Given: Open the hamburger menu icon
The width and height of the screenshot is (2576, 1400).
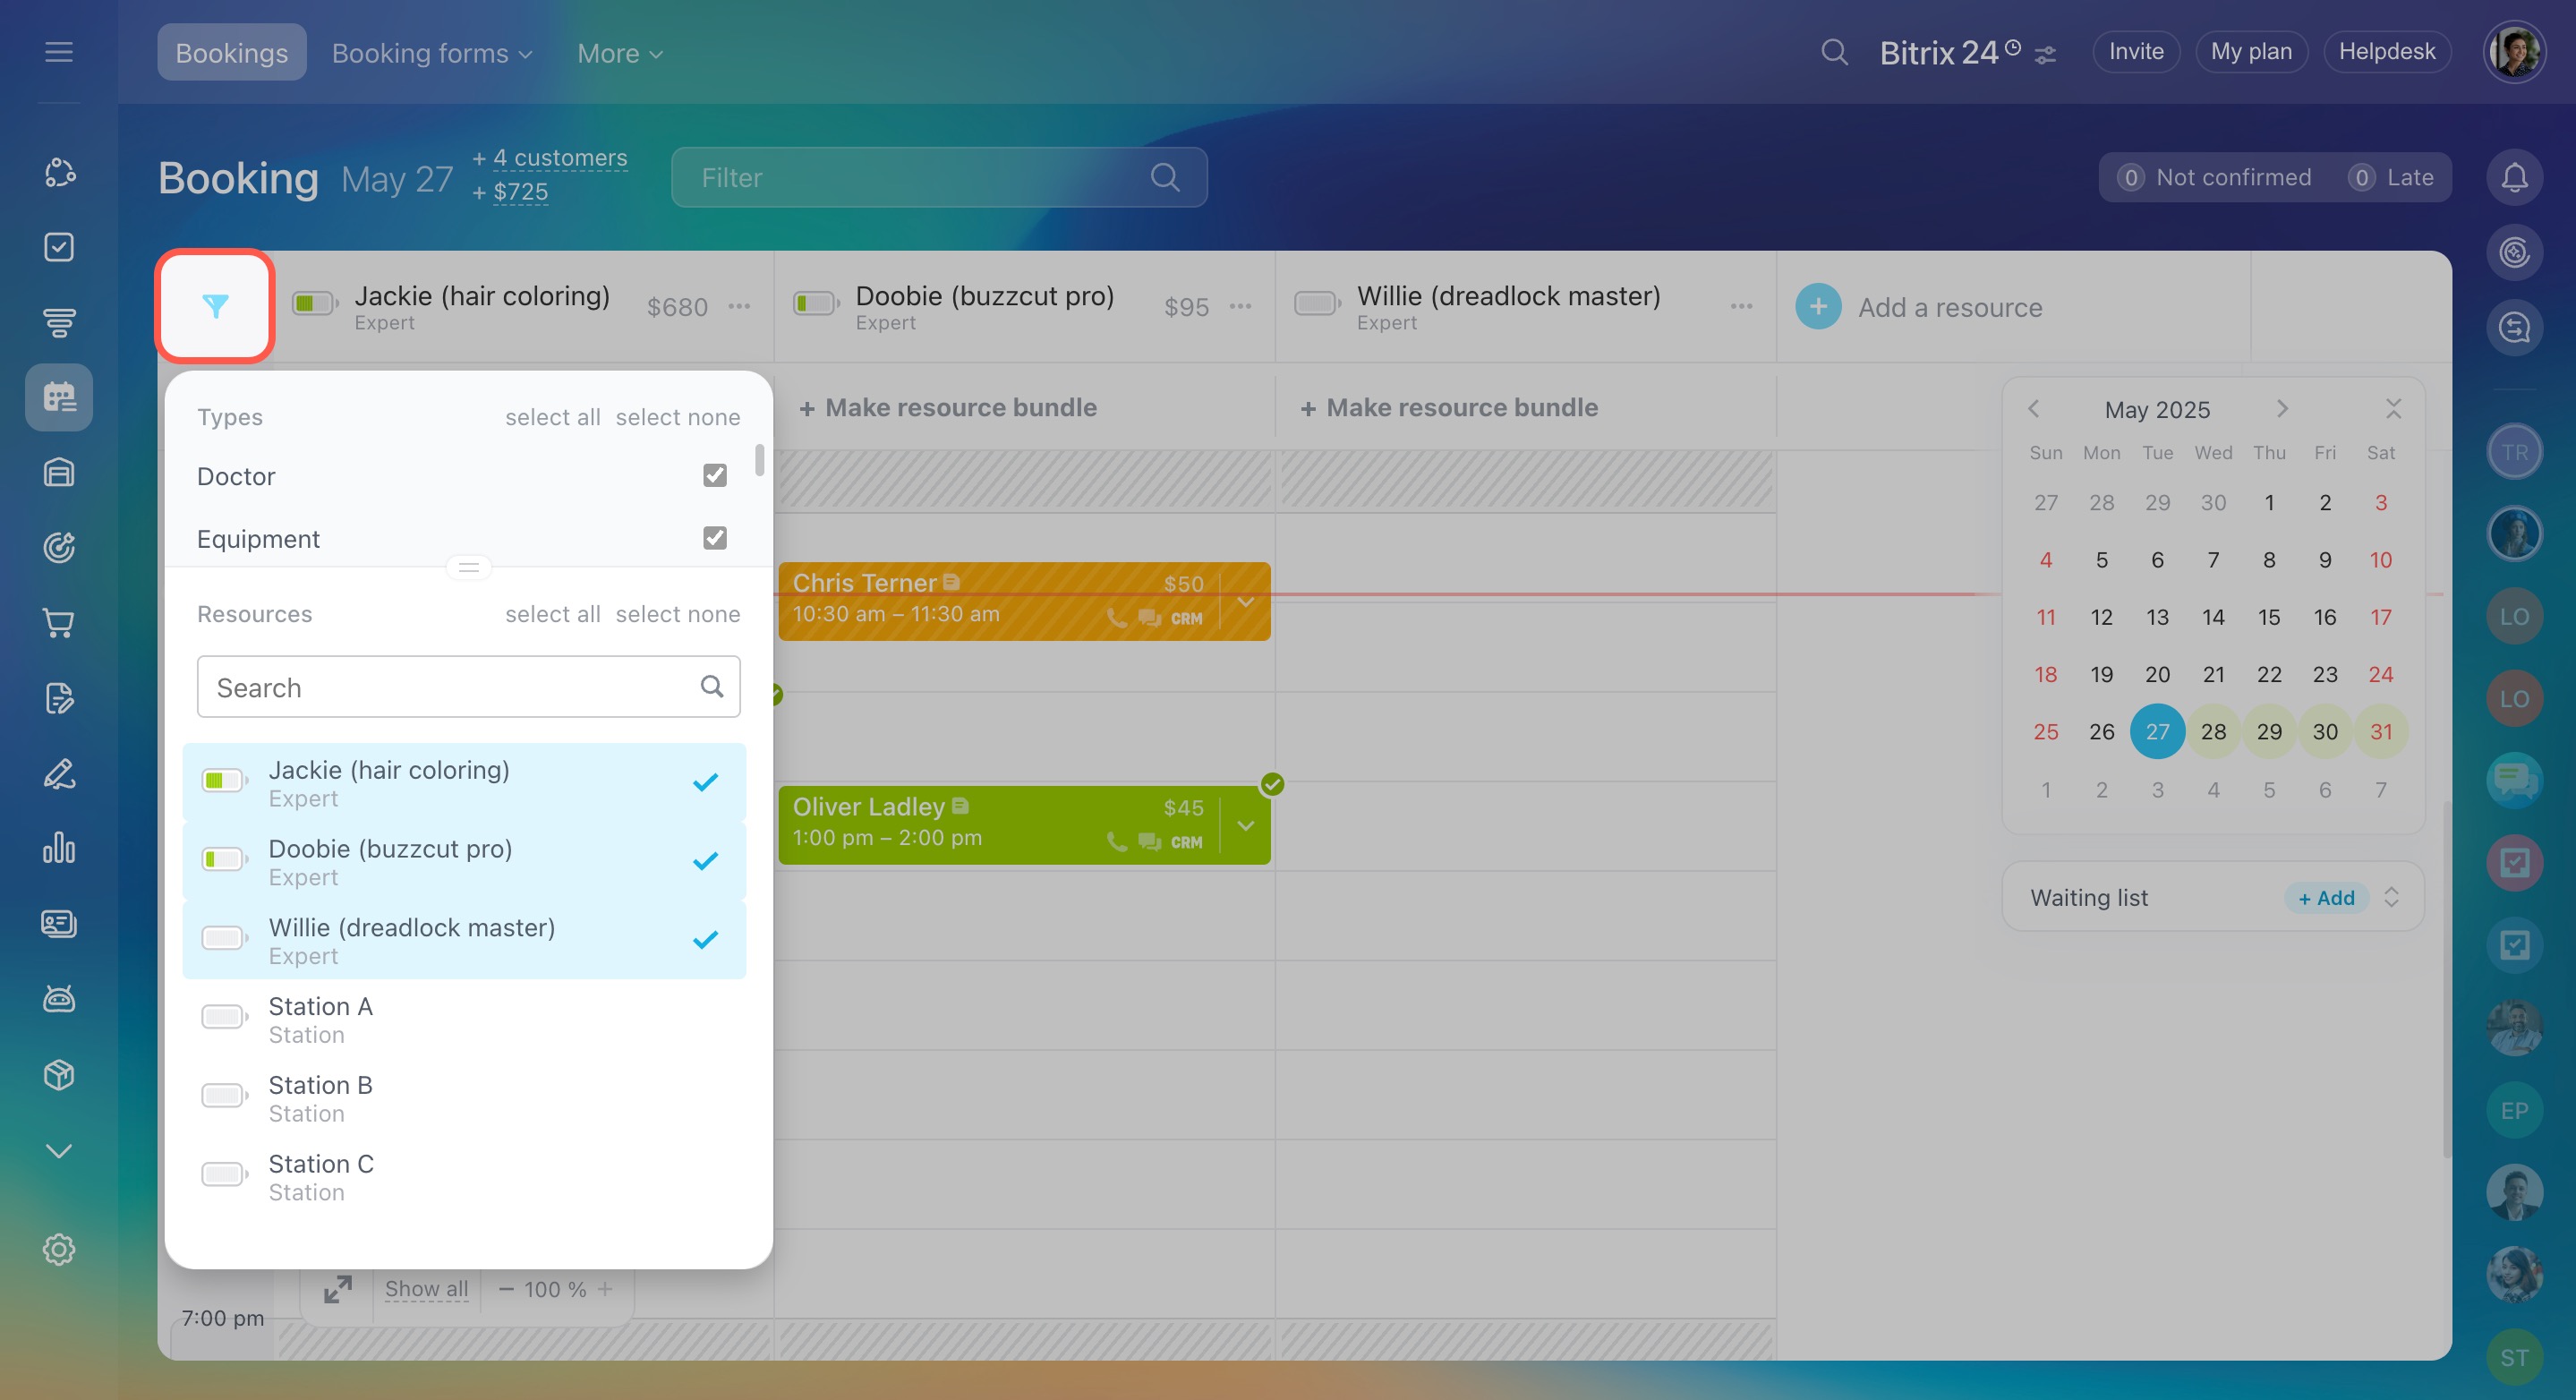Looking at the screenshot, I should coord(59,52).
